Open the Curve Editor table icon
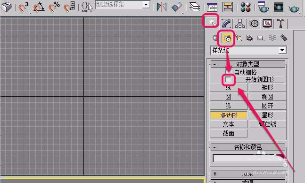 tap(212, 8)
